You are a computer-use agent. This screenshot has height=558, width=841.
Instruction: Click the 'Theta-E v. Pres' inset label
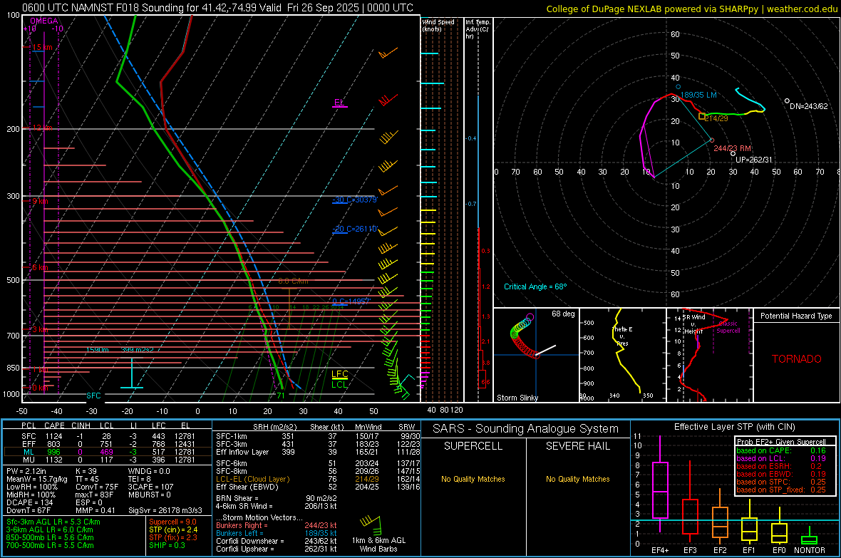[x=622, y=336]
